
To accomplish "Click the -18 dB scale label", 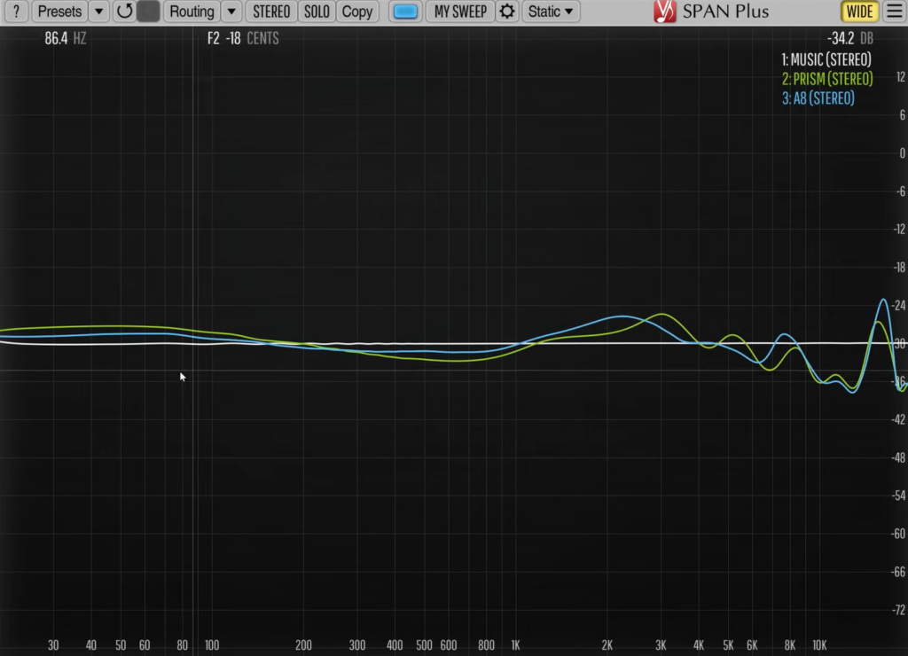I will pos(899,268).
